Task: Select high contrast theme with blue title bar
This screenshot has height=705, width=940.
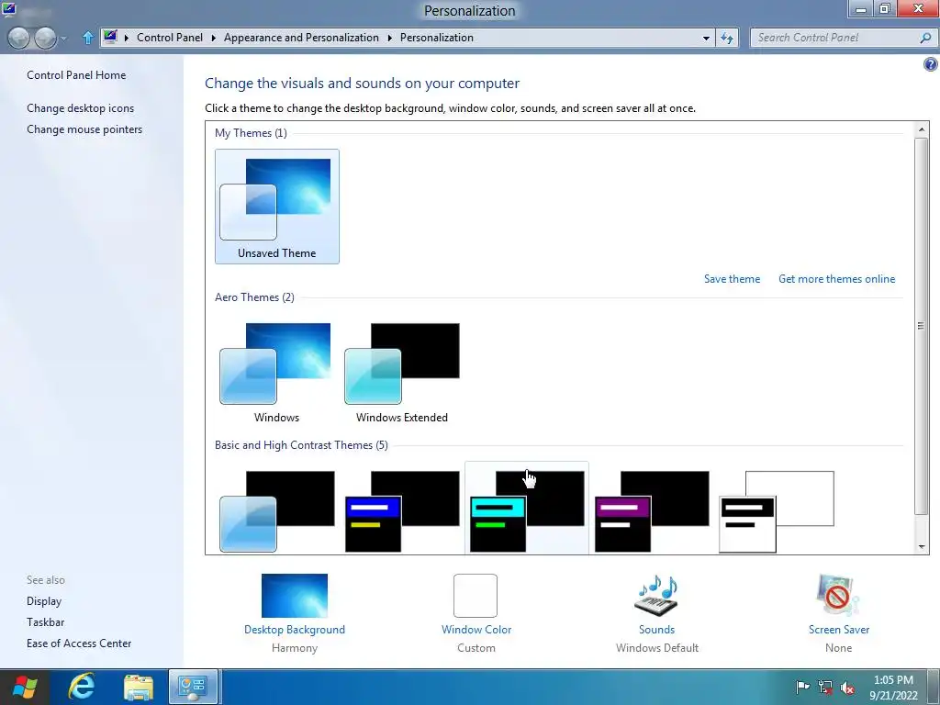Action: pos(402,510)
